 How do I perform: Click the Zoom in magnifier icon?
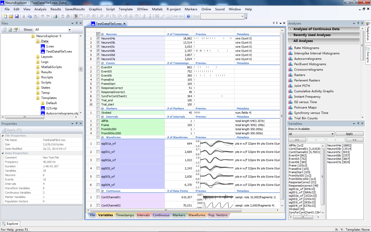point(101,16)
